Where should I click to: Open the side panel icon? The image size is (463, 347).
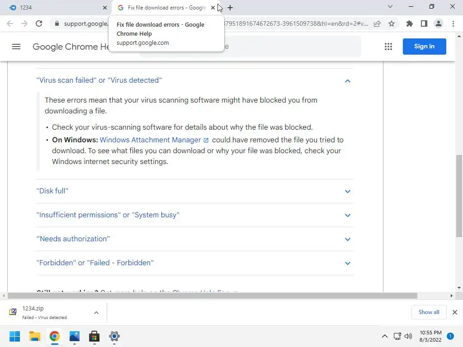click(424, 23)
